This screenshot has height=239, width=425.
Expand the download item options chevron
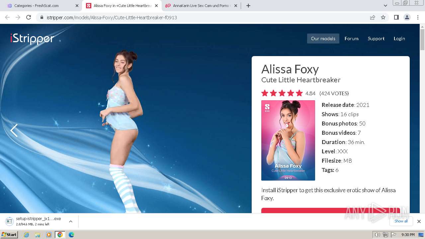pos(71,221)
